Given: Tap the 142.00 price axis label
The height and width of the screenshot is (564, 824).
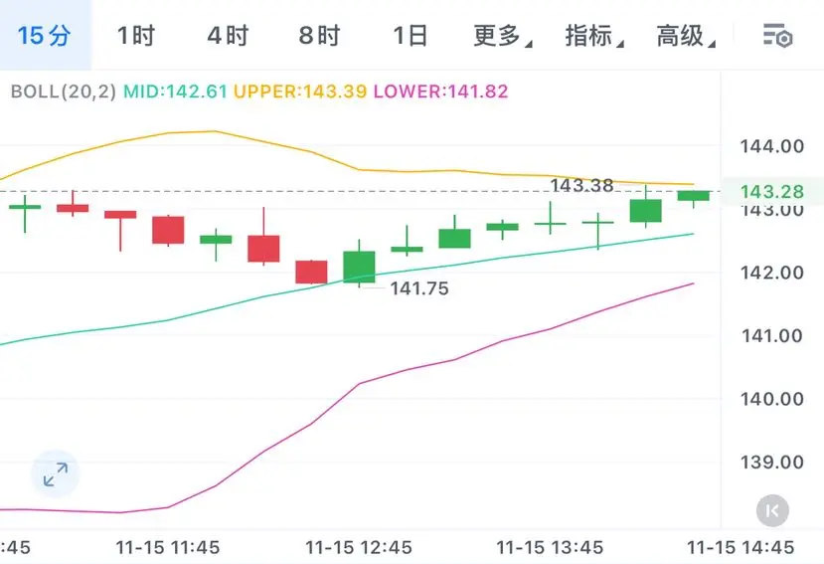Looking at the screenshot, I should coord(772,273).
